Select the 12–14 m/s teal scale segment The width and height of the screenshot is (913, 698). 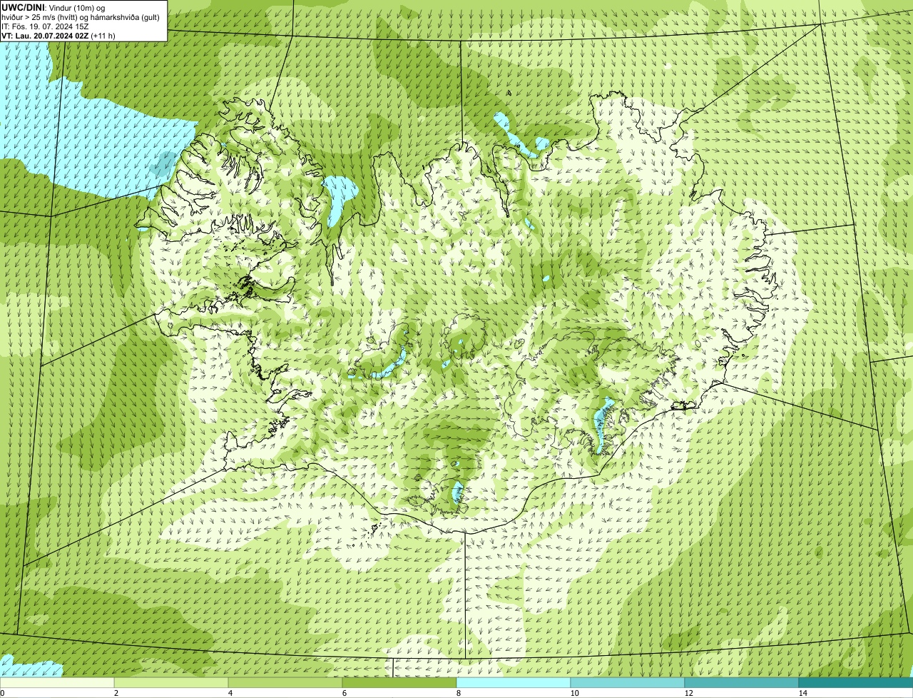click(742, 682)
